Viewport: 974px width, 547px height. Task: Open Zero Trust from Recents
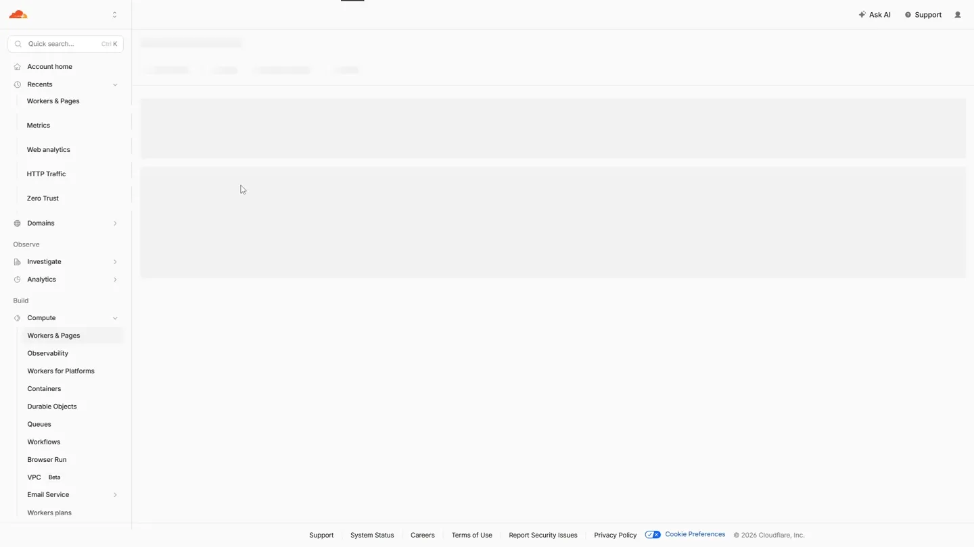click(43, 199)
